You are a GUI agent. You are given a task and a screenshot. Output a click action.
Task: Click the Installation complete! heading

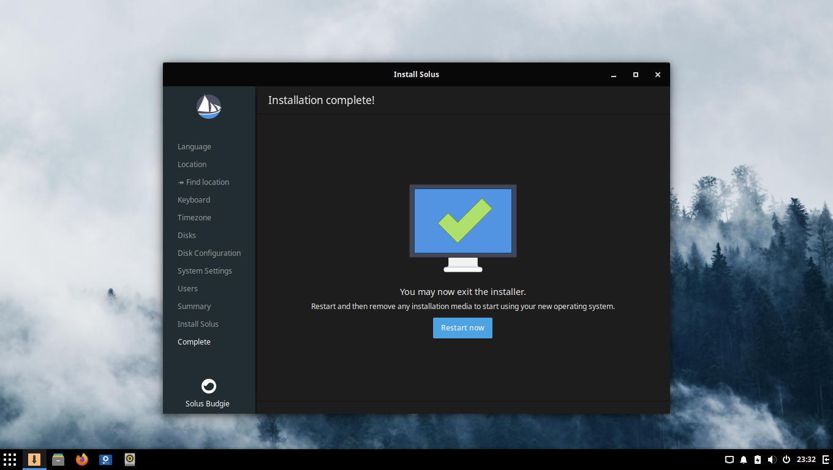click(321, 100)
